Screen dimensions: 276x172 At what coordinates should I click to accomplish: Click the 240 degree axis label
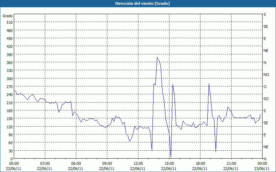[x=10, y=95]
